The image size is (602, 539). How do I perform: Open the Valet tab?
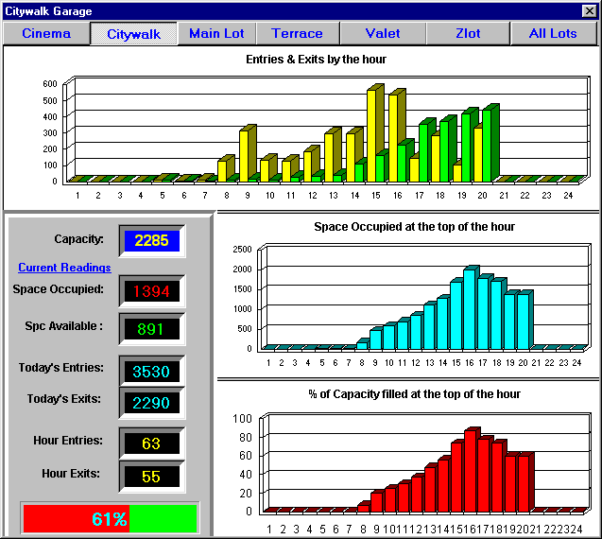pyautogui.click(x=383, y=33)
